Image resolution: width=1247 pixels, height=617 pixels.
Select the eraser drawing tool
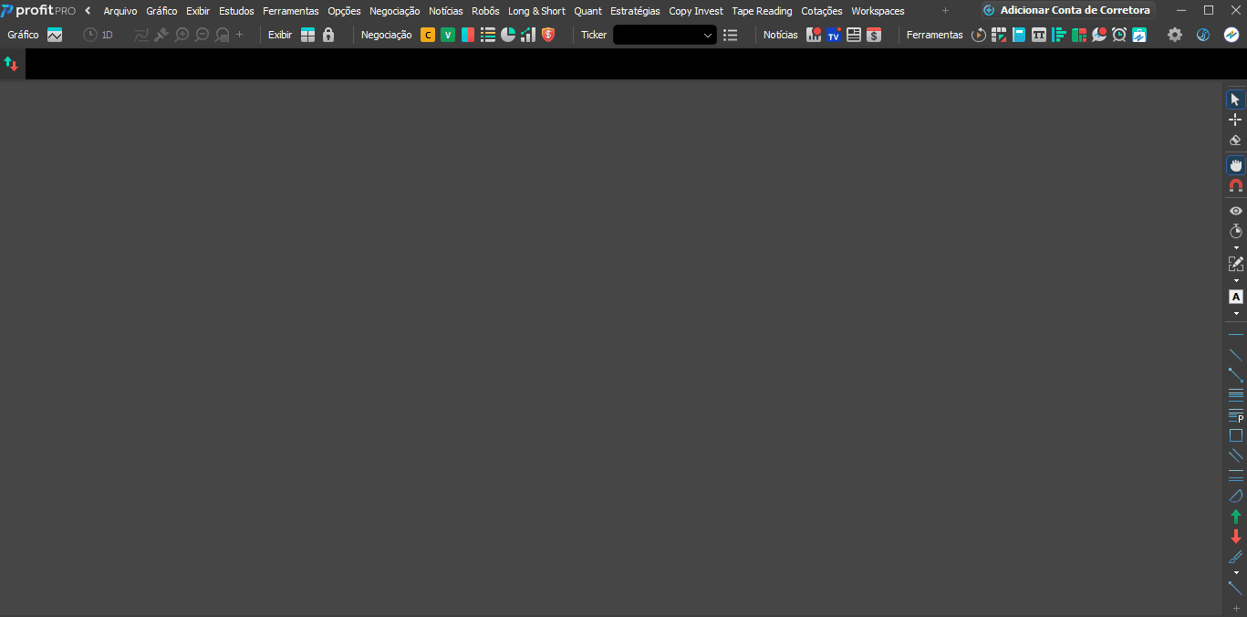[1235, 140]
